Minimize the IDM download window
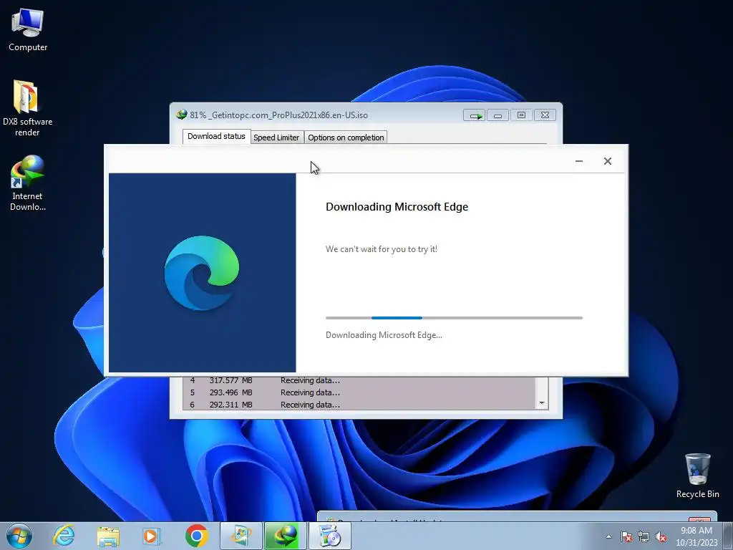Image resolution: width=733 pixels, height=550 pixels. pyautogui.click(x=498, y=115)
